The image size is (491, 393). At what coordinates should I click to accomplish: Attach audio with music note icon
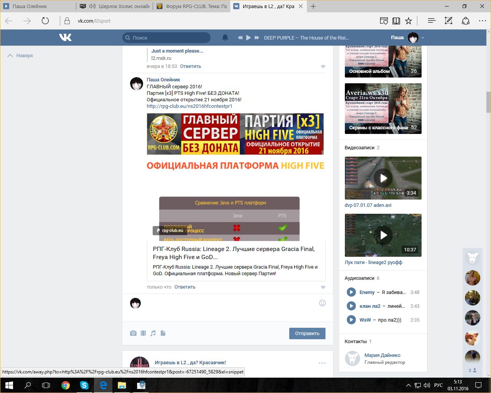[153, 333]
